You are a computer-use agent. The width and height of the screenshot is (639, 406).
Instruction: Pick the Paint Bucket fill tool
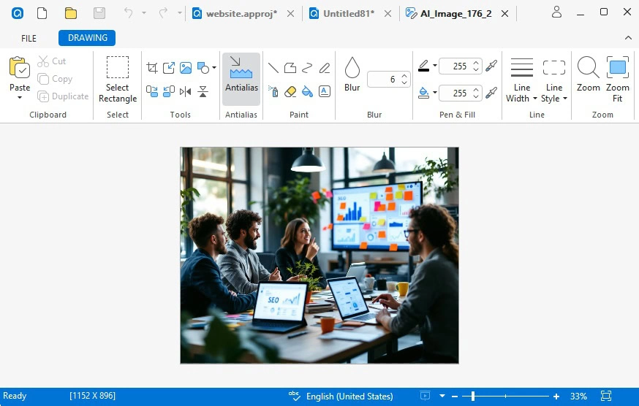(307, 91)
